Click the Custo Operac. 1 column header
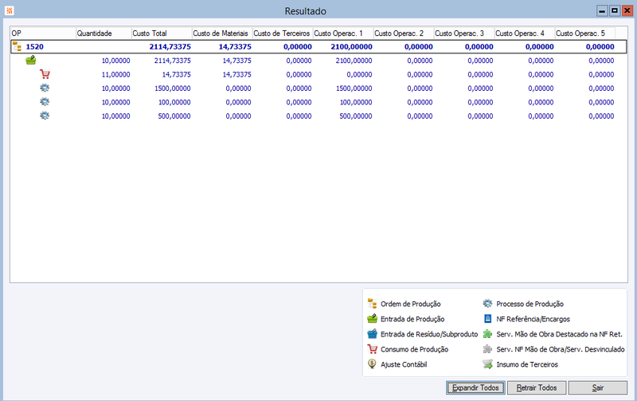 point(343,33)
